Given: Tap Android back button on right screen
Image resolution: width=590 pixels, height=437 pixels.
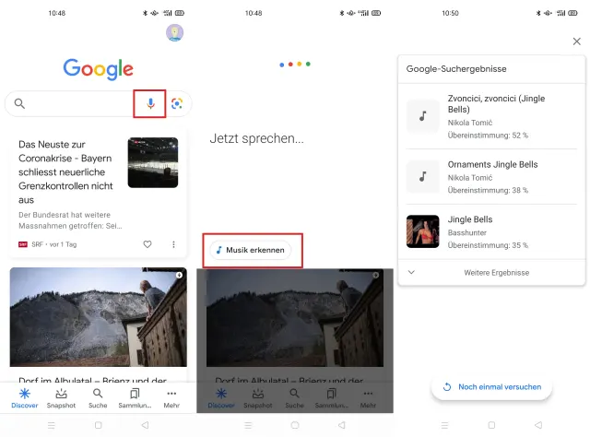Looking at the screenshot, I should coord(538,425).
